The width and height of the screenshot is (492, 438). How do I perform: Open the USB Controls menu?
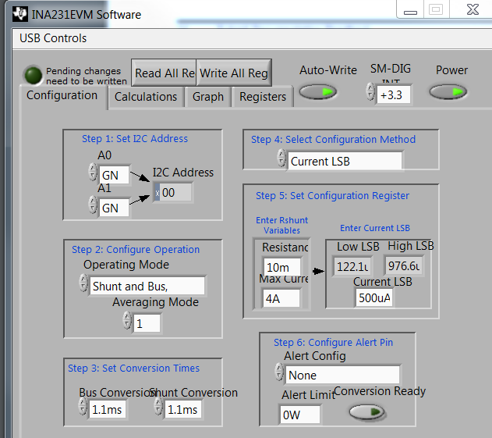tap(53, 38)
